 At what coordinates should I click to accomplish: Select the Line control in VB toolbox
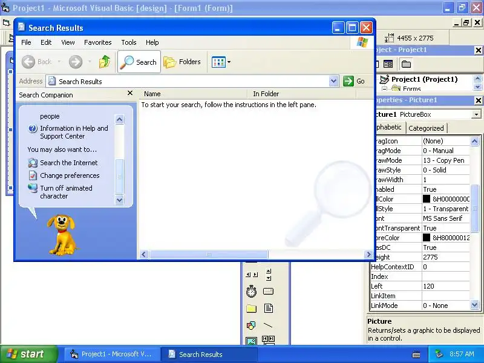pos(268,325)
